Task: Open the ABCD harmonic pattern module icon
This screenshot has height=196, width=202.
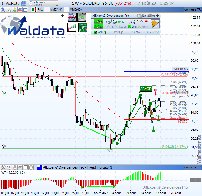Action: pyautogui.click(x=82, y=17)
